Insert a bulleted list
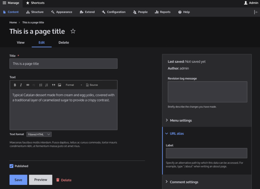Screen dimensions: 260x189 [x=41, y=85]
